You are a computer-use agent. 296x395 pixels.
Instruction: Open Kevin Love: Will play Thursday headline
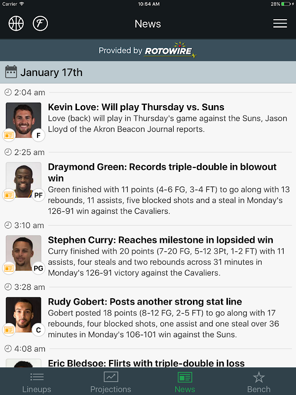tap(136, 107)
